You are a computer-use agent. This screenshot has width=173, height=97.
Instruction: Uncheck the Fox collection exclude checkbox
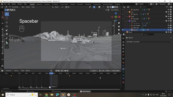166,12
